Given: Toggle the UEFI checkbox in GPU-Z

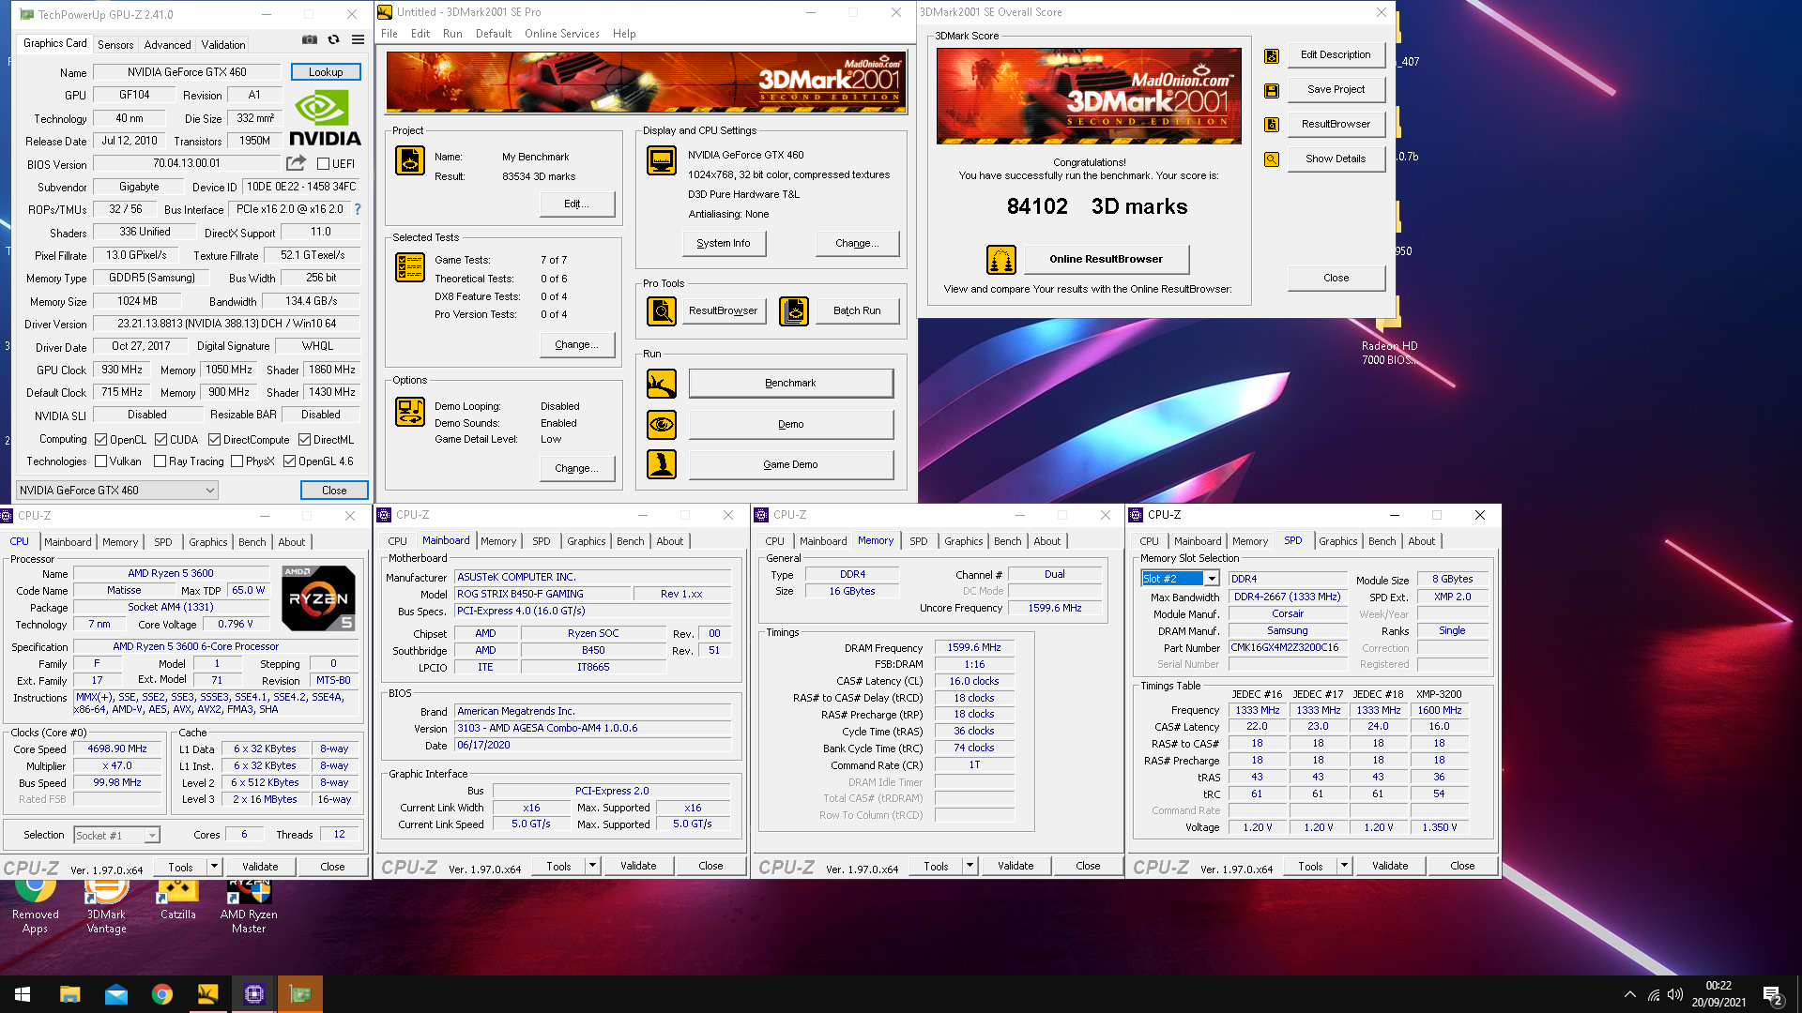Looking at the screenshot, I should 324,164.
